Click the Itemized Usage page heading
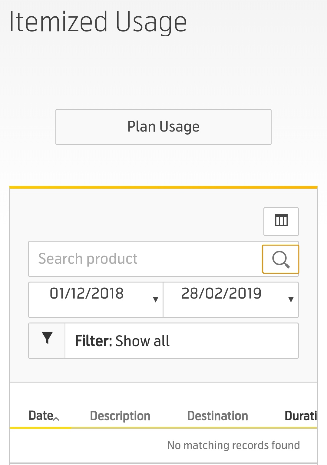 pos(98,22)
